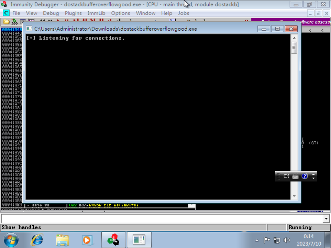Open the Options menu
The width and height of the screenshot is (331, 248).
pyautogui.click(x=121, y=13)
